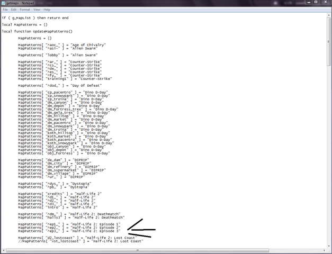
Task: Click the 'halls3' Deathmatch line
Action: click(71, 217)
